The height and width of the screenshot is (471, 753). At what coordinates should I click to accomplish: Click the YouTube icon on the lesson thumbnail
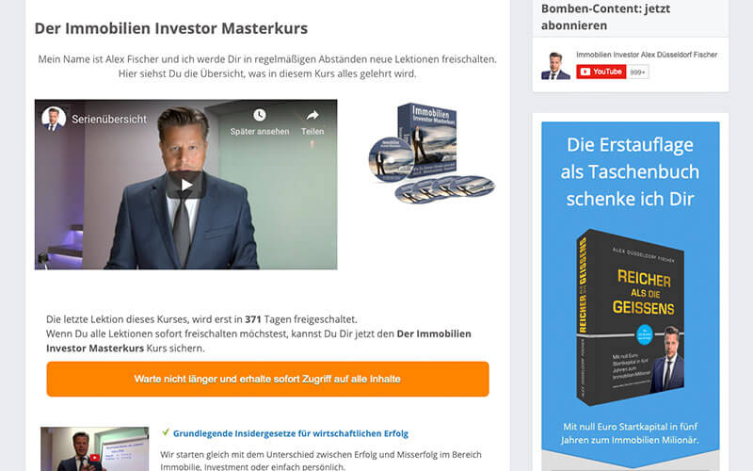point(95,458)
